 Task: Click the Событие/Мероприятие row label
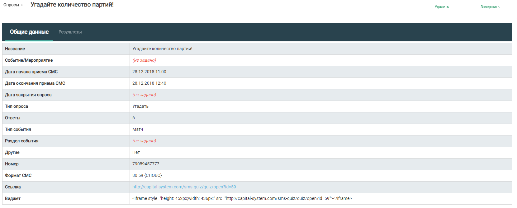[29, 60]
